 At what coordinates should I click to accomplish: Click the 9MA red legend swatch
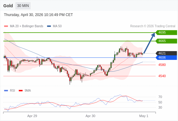21,91
